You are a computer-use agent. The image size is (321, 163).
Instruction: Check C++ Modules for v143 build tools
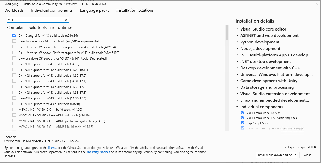pyautogui.click(x=14, y=41)
